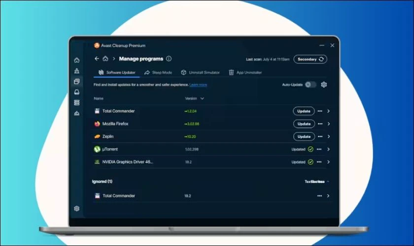
Task: Update Total Commander
Action: pyautogui.click(x=304, y=111)
